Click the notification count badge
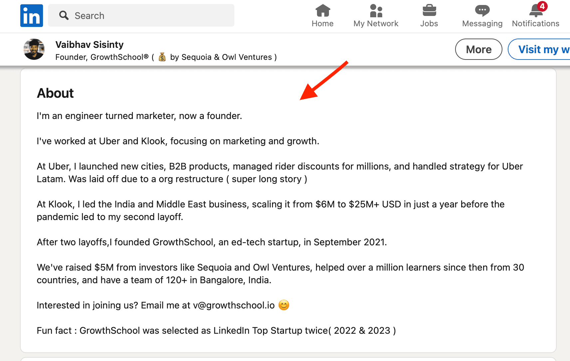This screenshot has width=570, height=361. pyautogui.click(x=542, y=6)
